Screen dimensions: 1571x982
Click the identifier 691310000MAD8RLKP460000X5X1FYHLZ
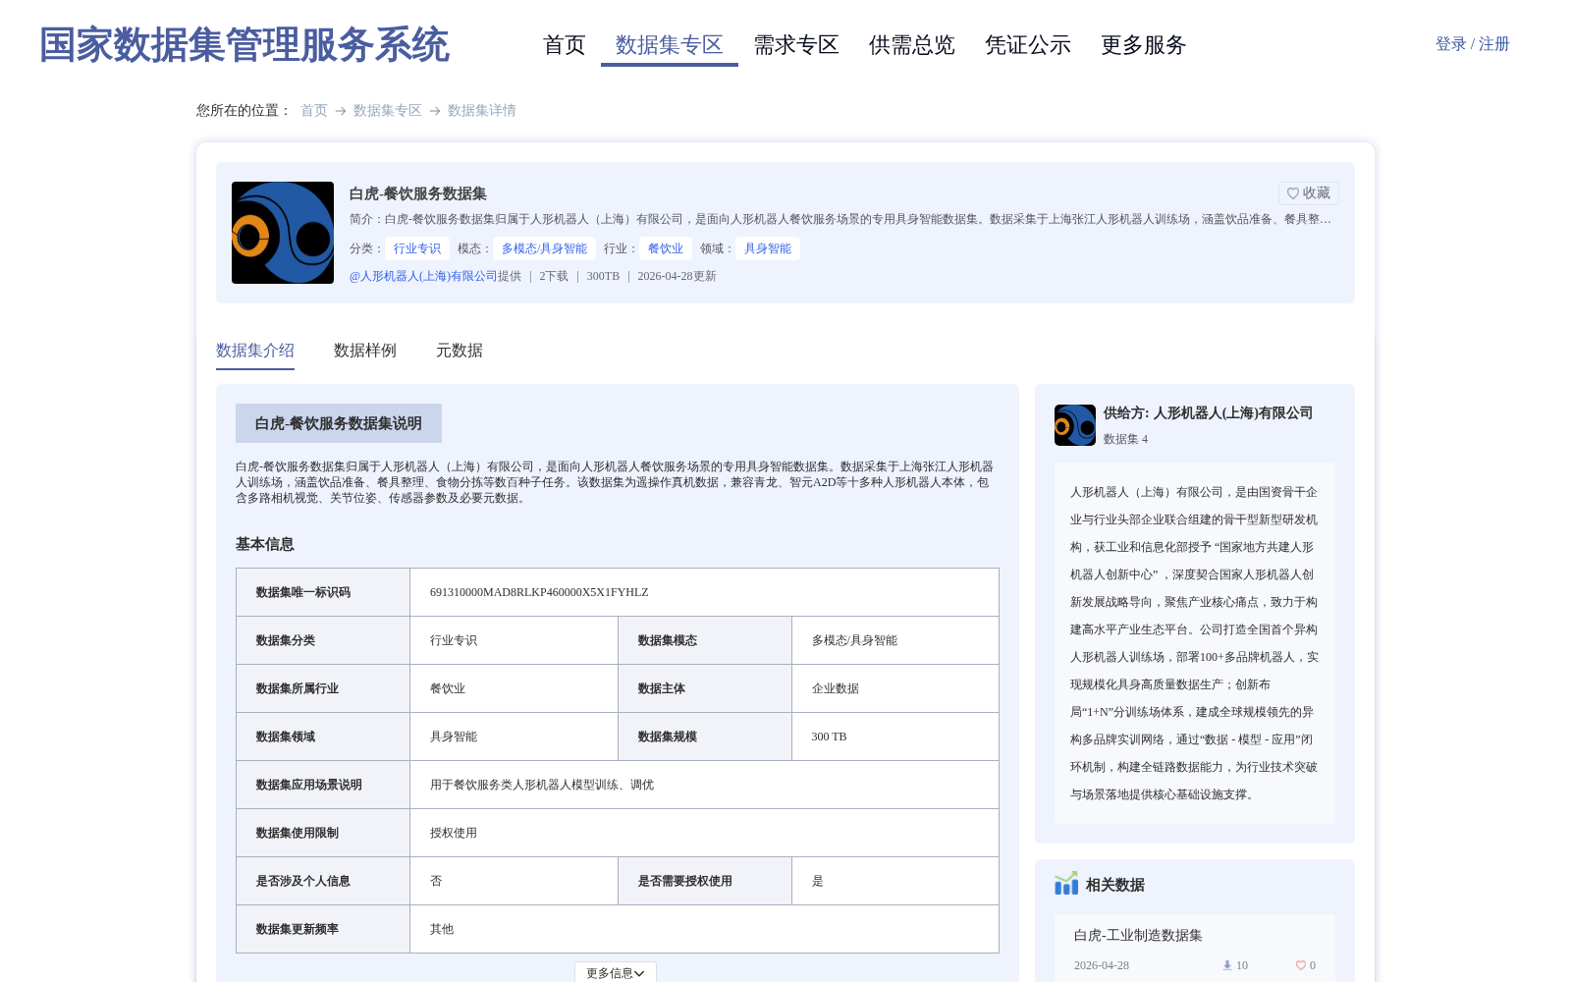[x=539, y=592]
